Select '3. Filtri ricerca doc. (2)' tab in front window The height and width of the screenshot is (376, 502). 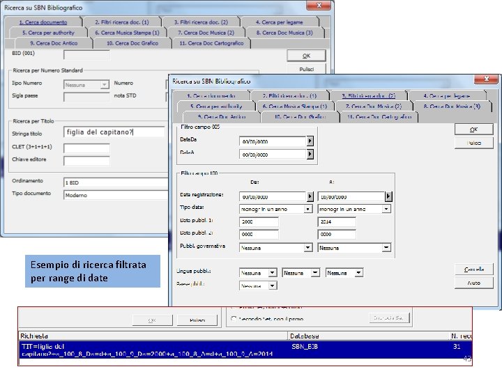coord(368,95)
